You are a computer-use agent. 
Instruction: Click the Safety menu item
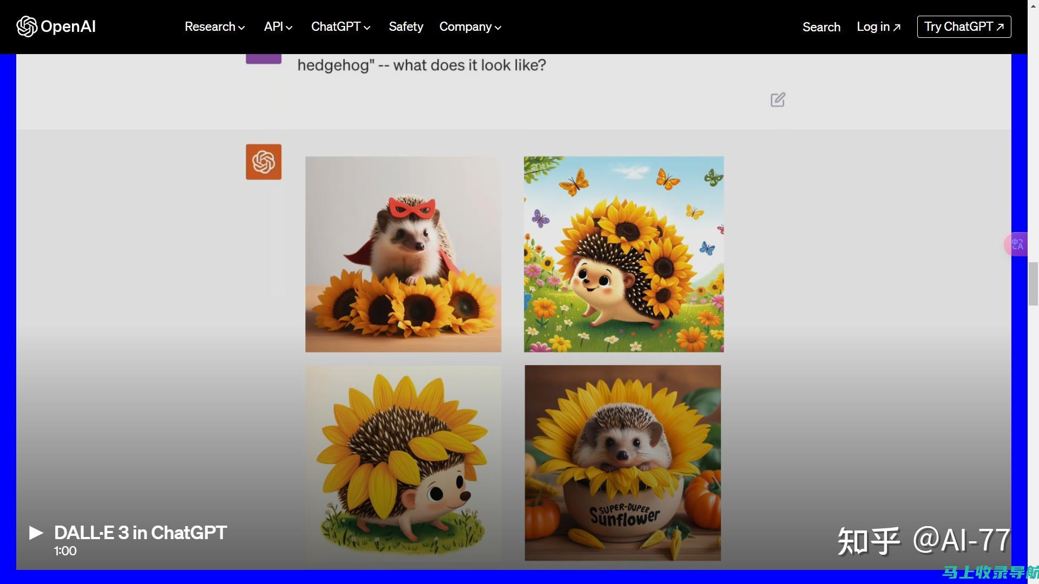tap(405, 26)
